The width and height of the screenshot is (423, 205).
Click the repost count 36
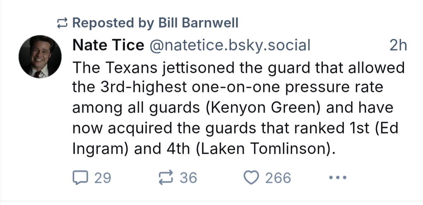click(189, 177)
